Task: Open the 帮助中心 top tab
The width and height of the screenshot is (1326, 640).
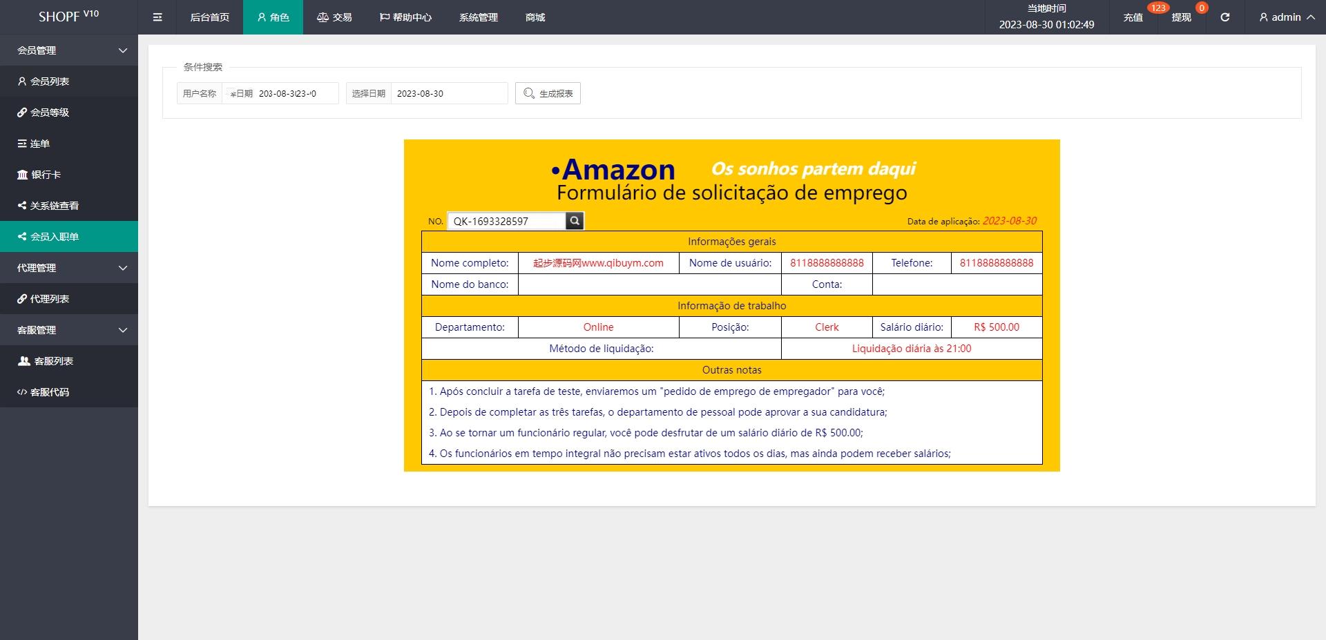Action: [x=405, y=17]
